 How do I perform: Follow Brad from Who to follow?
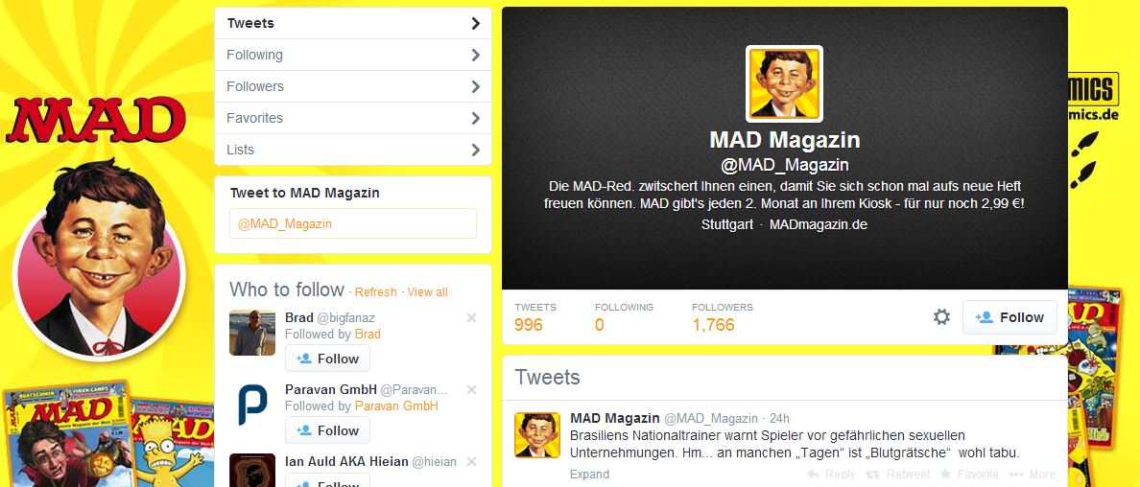coord(327,359)
